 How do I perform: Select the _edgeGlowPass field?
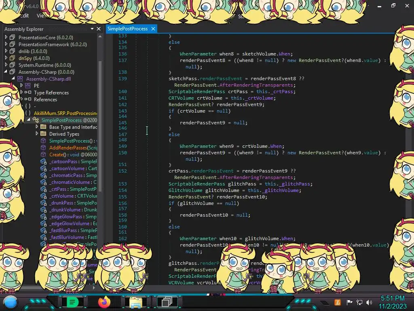pyautogui.click(x=73, y=216)
